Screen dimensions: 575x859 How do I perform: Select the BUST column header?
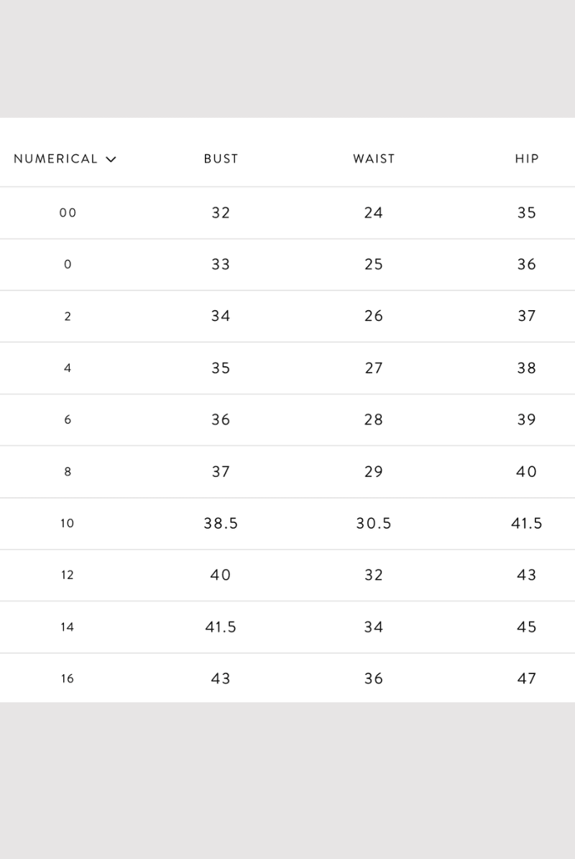pyautogui.click(x=221, y=159)
